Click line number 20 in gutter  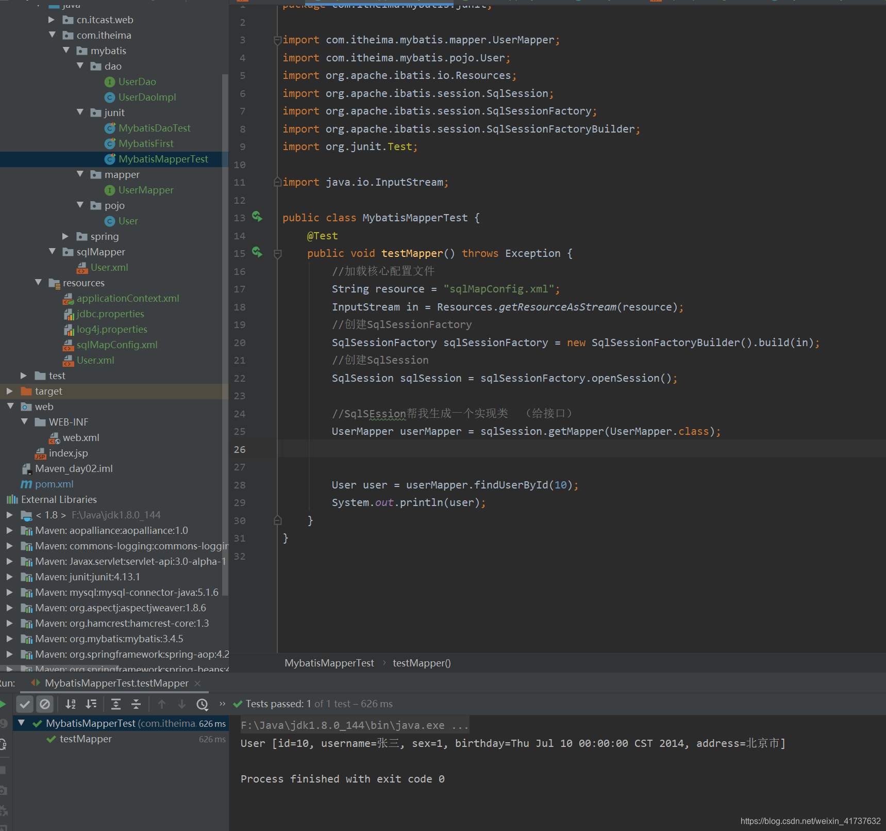(x=240, y=343)
